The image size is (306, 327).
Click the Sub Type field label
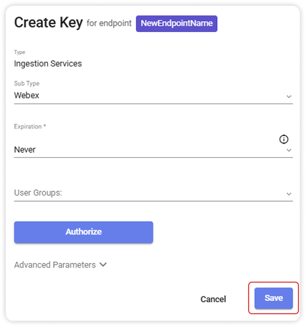click(x=27, y=84)
